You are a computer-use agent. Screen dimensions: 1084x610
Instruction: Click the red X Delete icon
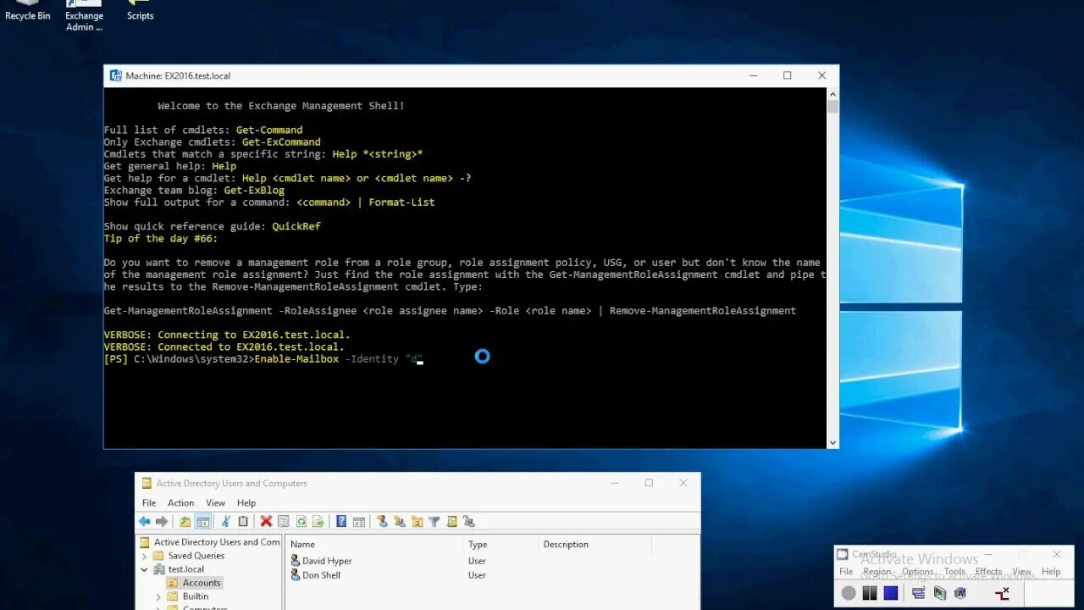point(266,522)
